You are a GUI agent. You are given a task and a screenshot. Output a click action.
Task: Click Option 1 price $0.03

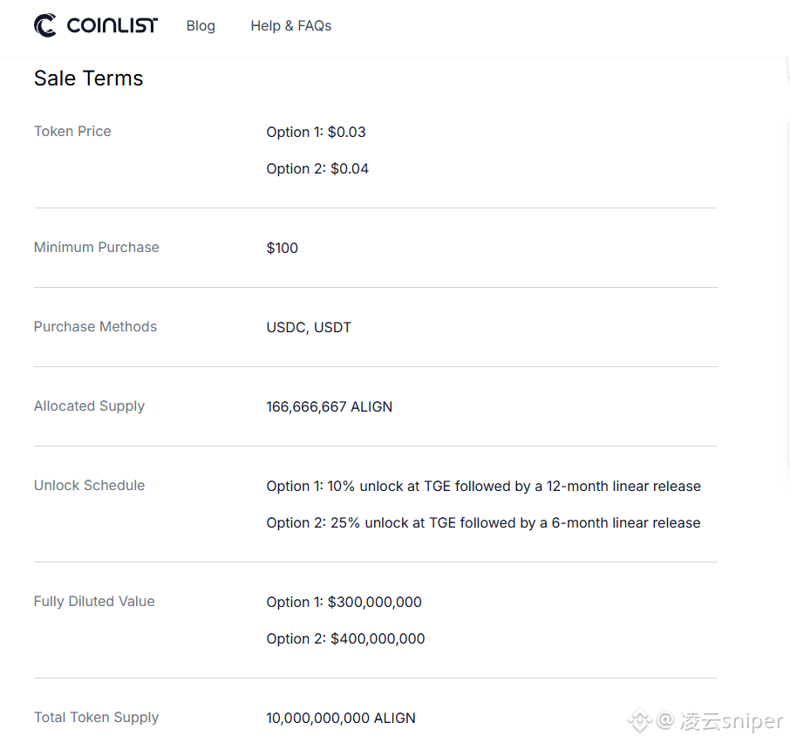pyautogui.click(x=316, y=132)
